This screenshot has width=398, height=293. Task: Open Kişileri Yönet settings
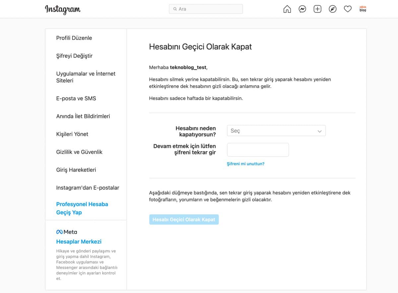pyautogui.click(x=72, y=134)
